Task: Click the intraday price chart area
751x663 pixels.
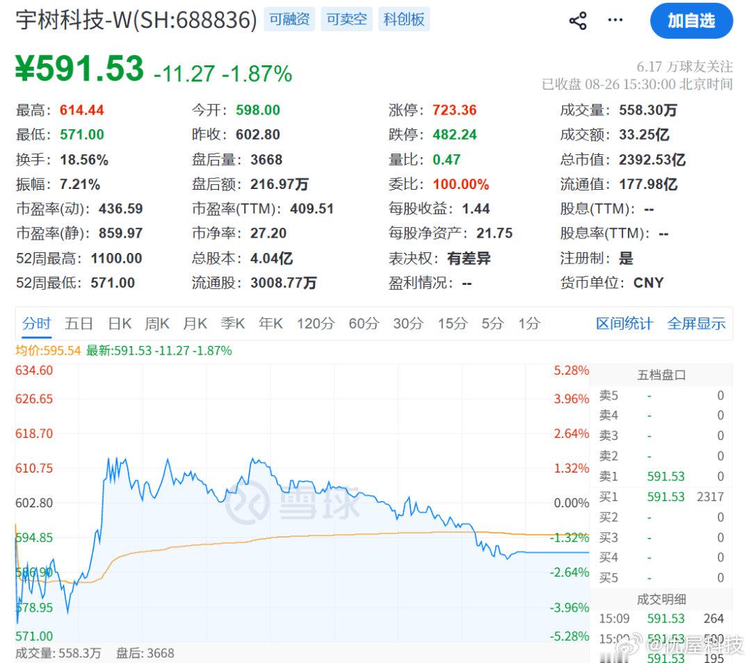Action: tap(302, 502)
